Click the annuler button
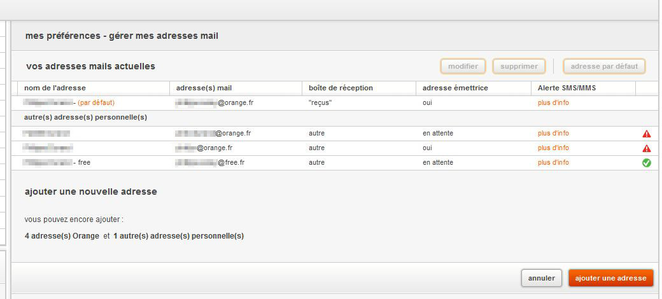Screen dimensions: 662x299 [x=542, y=278]
